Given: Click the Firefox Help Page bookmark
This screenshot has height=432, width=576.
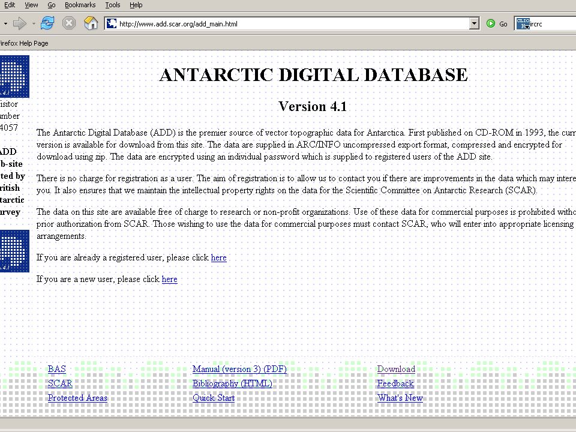Looking at the screenshot, I should click(24, 43).
